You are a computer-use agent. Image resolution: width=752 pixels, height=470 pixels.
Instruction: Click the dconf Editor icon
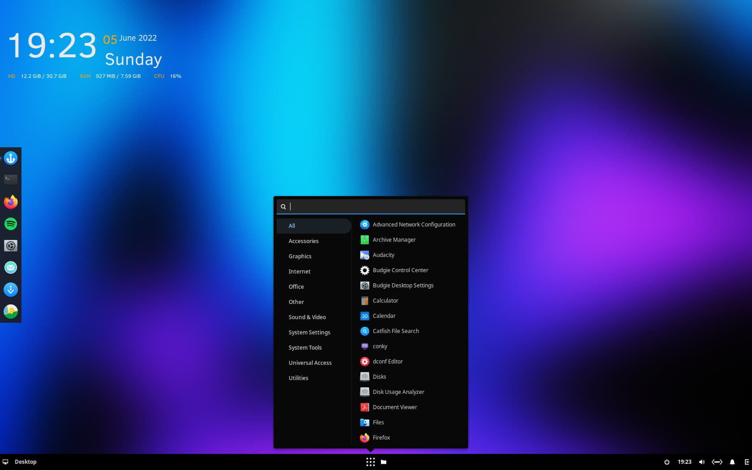coord(365,362)
